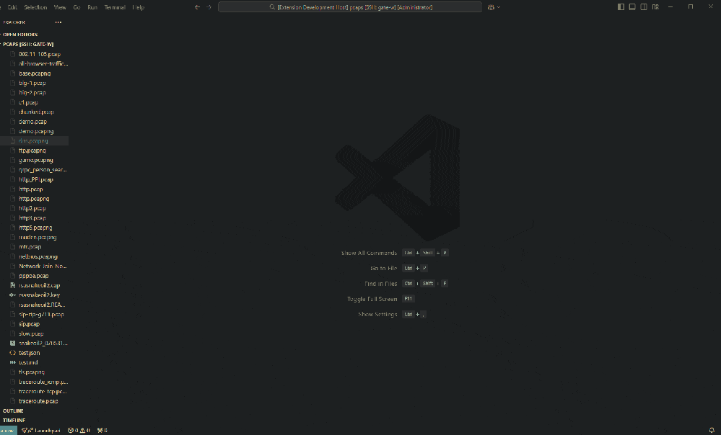Open the Run menu
The width and height of the screenshot is (721, 435).
coord(92,7)
